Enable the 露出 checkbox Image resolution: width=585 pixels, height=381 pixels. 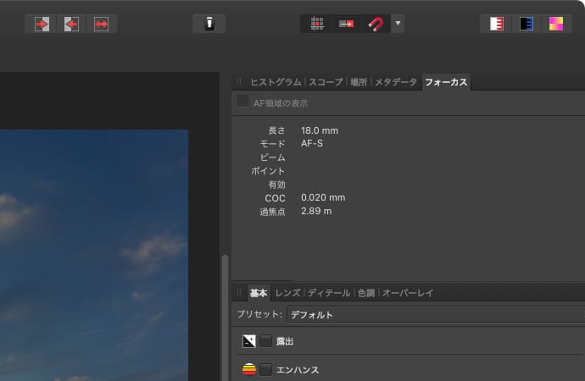[x=266, y=341]
